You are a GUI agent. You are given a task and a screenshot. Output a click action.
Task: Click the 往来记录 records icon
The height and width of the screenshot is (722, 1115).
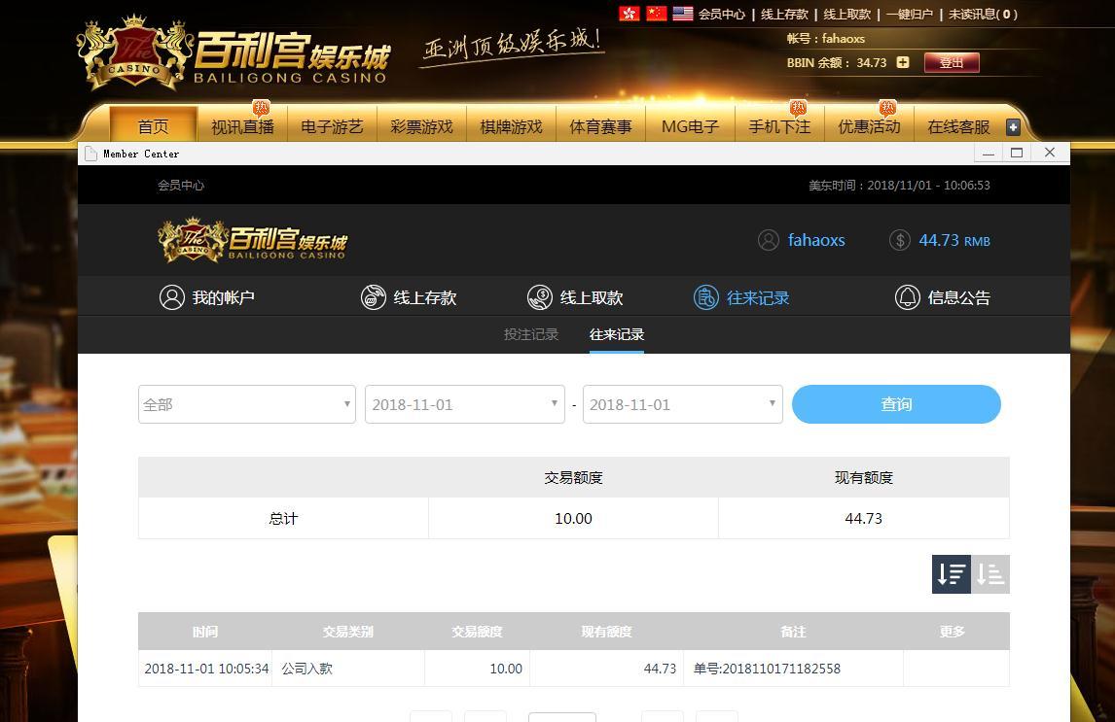706,297
